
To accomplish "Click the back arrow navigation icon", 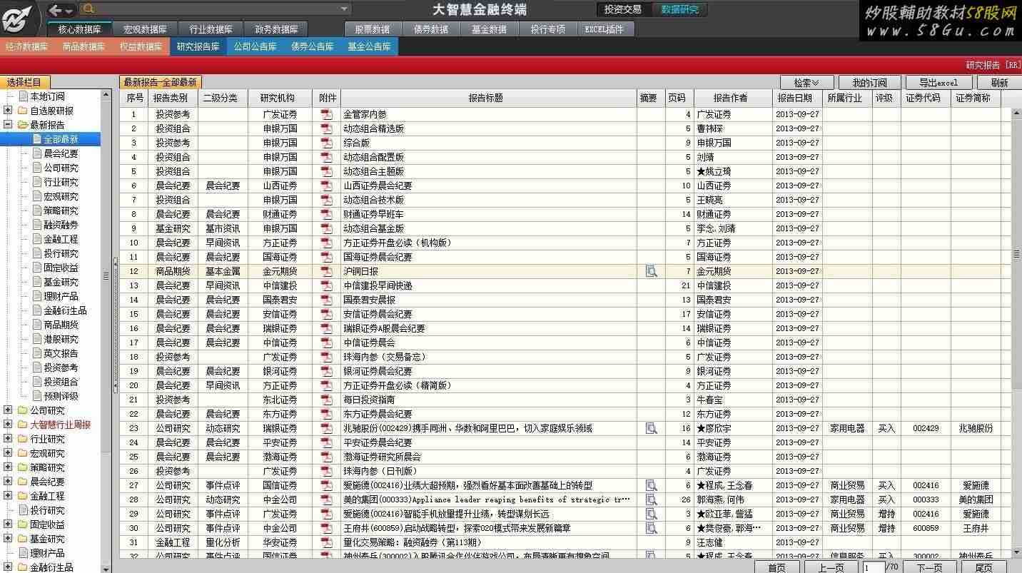I will 55,10.
